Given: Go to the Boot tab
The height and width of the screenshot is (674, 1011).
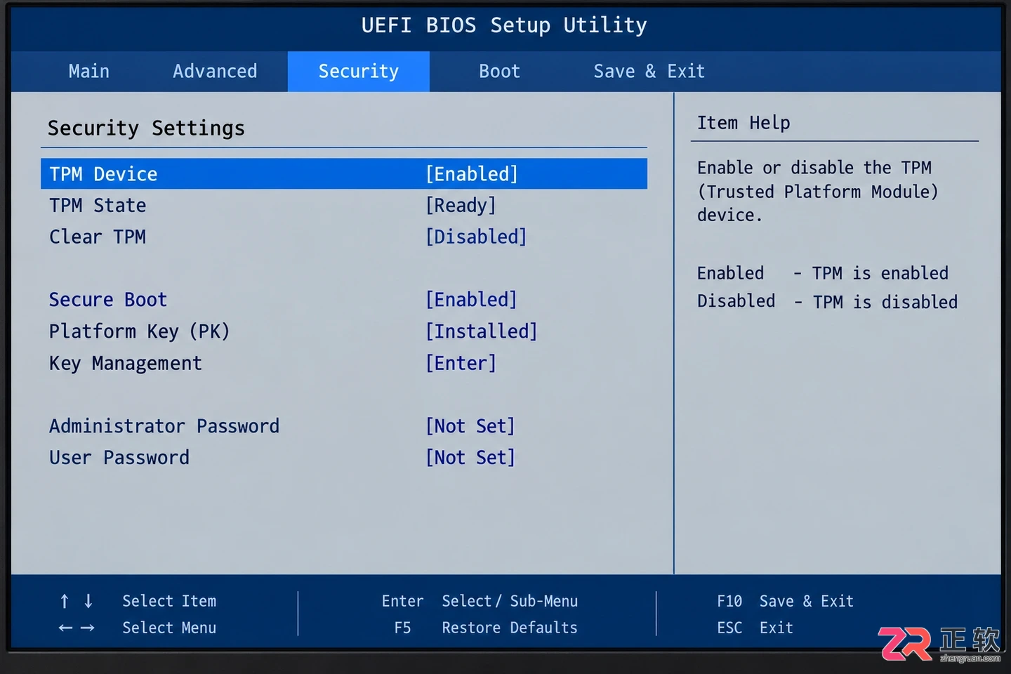Looking at the screenshot, I should pyautogui.click(x=499, y=72).
